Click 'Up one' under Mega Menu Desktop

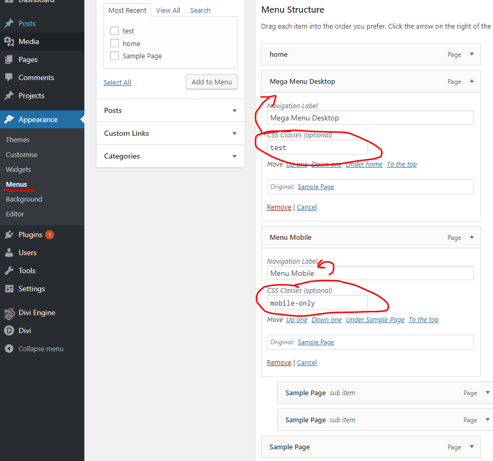pyautogui.click(x=297, y=164)
